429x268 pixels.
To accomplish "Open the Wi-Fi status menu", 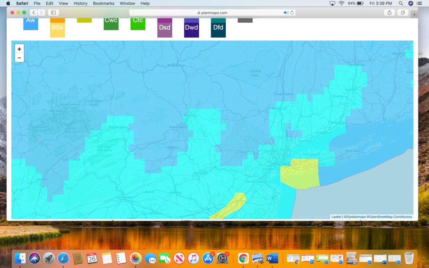I will [341, 3].
